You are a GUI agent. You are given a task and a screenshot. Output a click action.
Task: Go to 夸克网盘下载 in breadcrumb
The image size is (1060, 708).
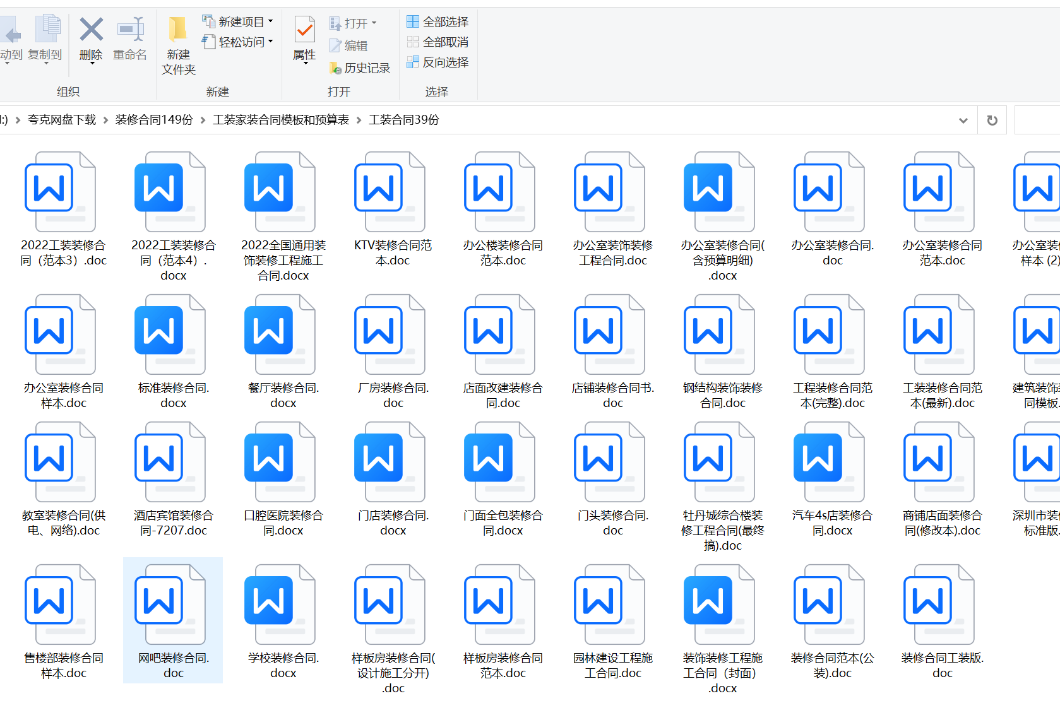pyautogui.click(x=62, y=120)
